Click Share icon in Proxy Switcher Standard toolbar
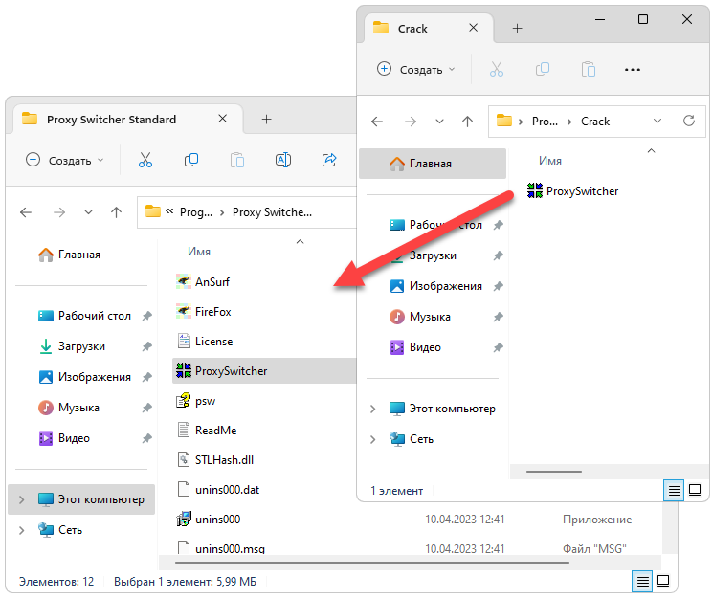This screenshot has height=598, width=713. [x=329, y=160]
